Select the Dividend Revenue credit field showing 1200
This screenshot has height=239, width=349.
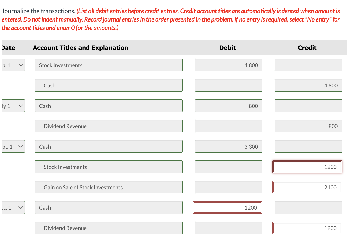point(307,228)
